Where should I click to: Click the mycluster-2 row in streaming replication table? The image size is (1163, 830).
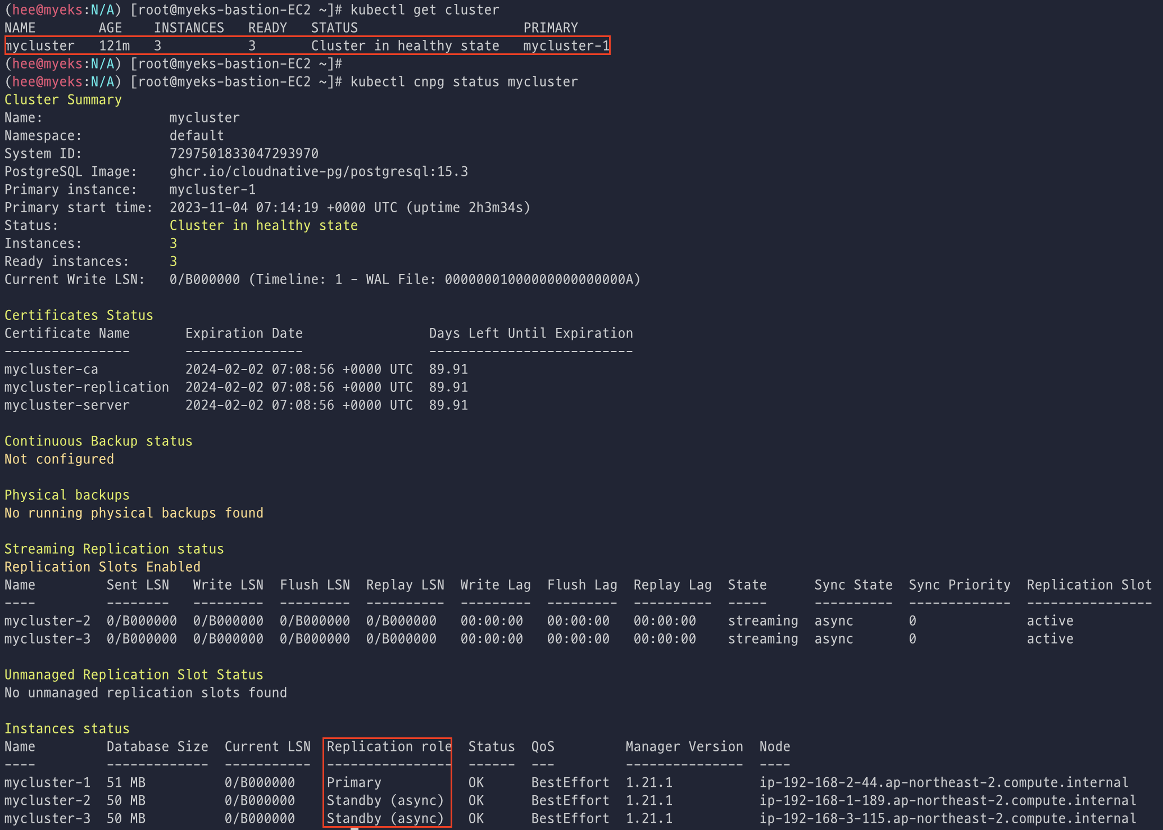pos(47,621)
